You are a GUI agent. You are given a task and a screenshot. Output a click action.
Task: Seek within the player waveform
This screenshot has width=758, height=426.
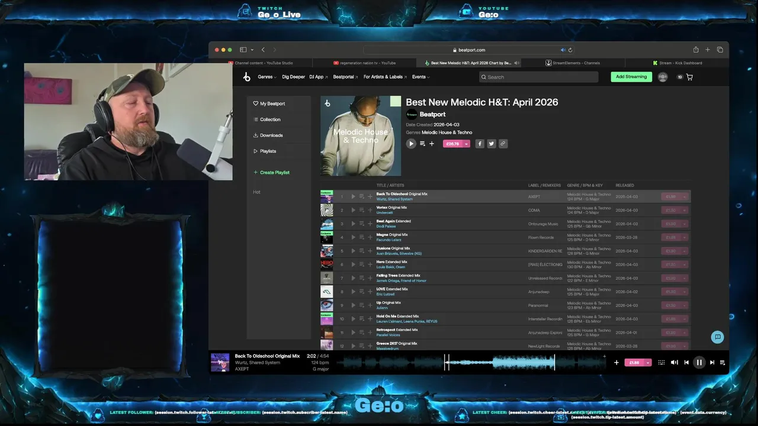point(471,363)
